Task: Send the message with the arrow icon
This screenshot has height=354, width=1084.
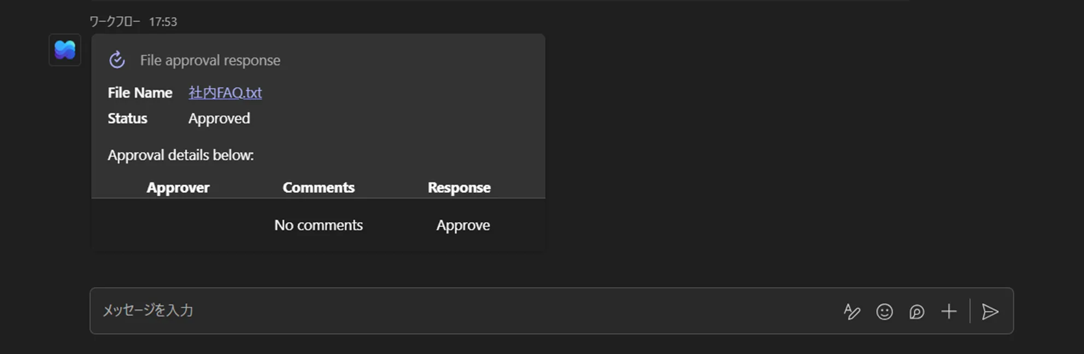Action: point(989,311)
